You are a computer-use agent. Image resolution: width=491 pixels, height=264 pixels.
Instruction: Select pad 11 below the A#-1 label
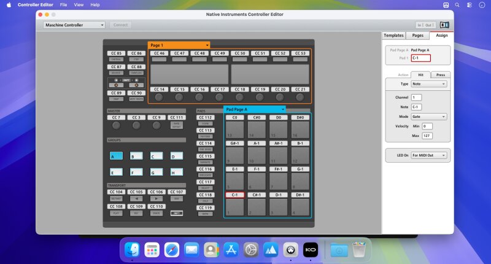[279, 155]
